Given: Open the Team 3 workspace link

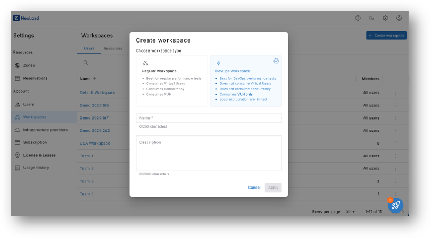Looking at the screenshot, I should click(87, 181).
